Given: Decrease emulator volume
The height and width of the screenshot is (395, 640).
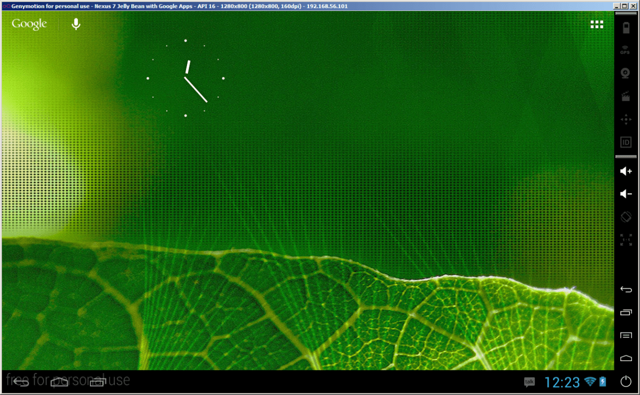Looking at the screenshot, I should point(625,194).
